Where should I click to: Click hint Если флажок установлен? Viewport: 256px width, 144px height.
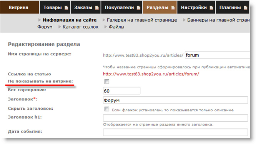pyautogui.click(x=173, y=110)
